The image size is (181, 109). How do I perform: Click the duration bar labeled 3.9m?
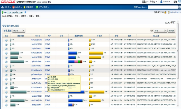19,92
